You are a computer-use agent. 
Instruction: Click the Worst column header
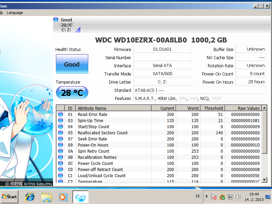pos(188,108)
